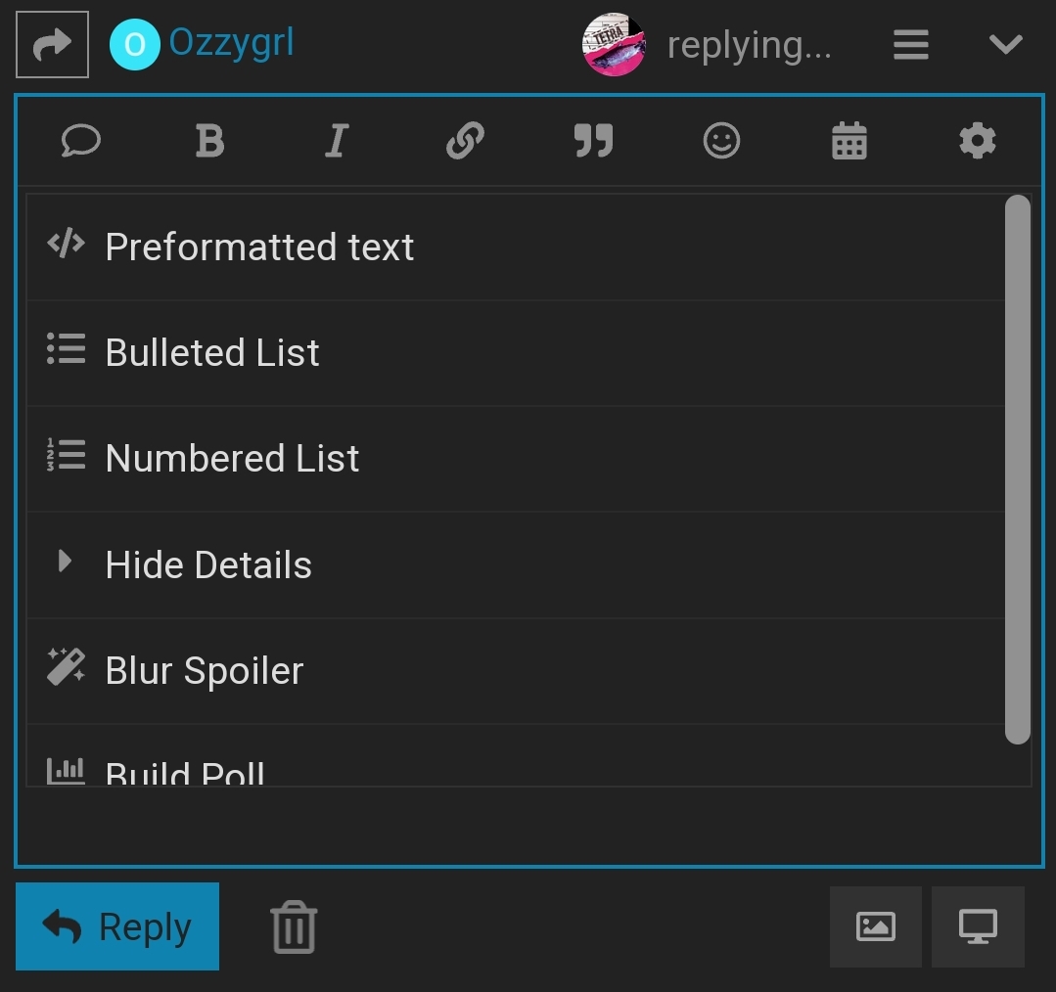
Task: Upload an image with the picture button
Action: point(875,926)
